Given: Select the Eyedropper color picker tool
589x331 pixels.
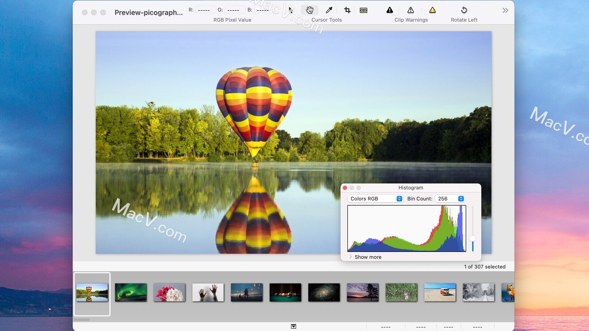Looking at the screenshot, I should (x=329, y=10).
